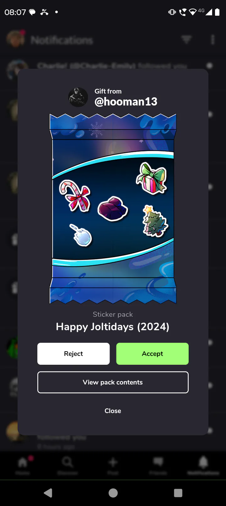226x506 pixels.
Task: Reject the gifted sticker pack
Action: click(x=73, y=354)
